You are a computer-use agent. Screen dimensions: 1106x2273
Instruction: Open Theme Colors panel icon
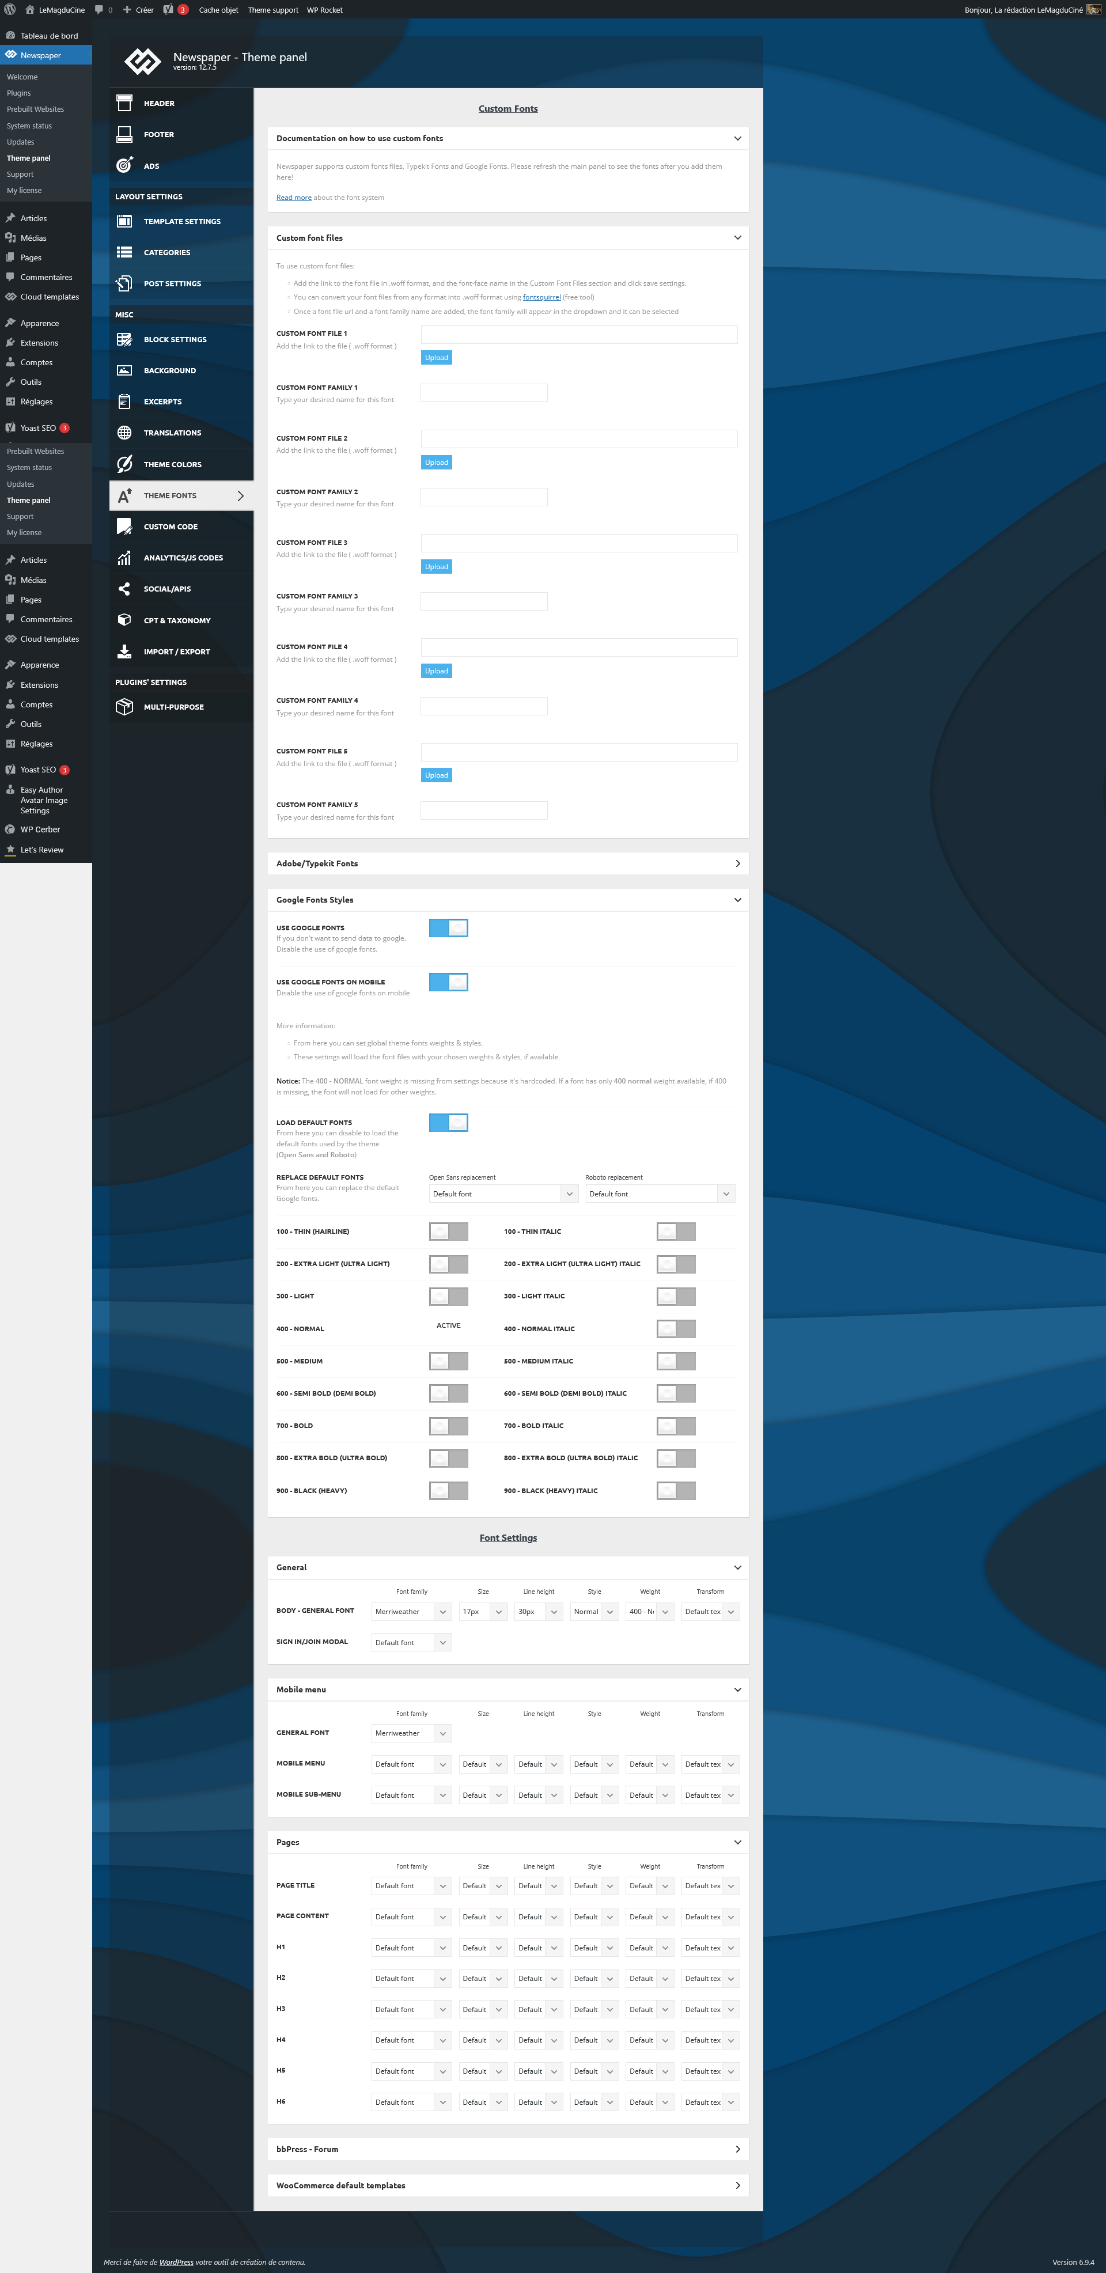tap(124, 464)
